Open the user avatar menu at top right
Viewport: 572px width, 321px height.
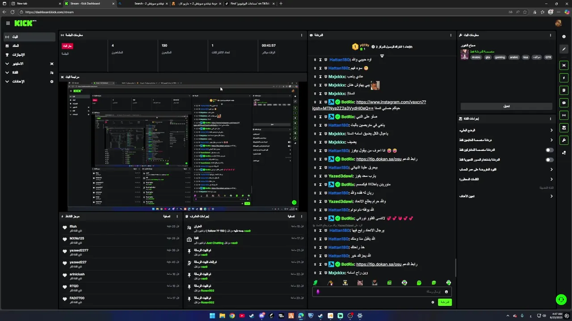[558, 23]
